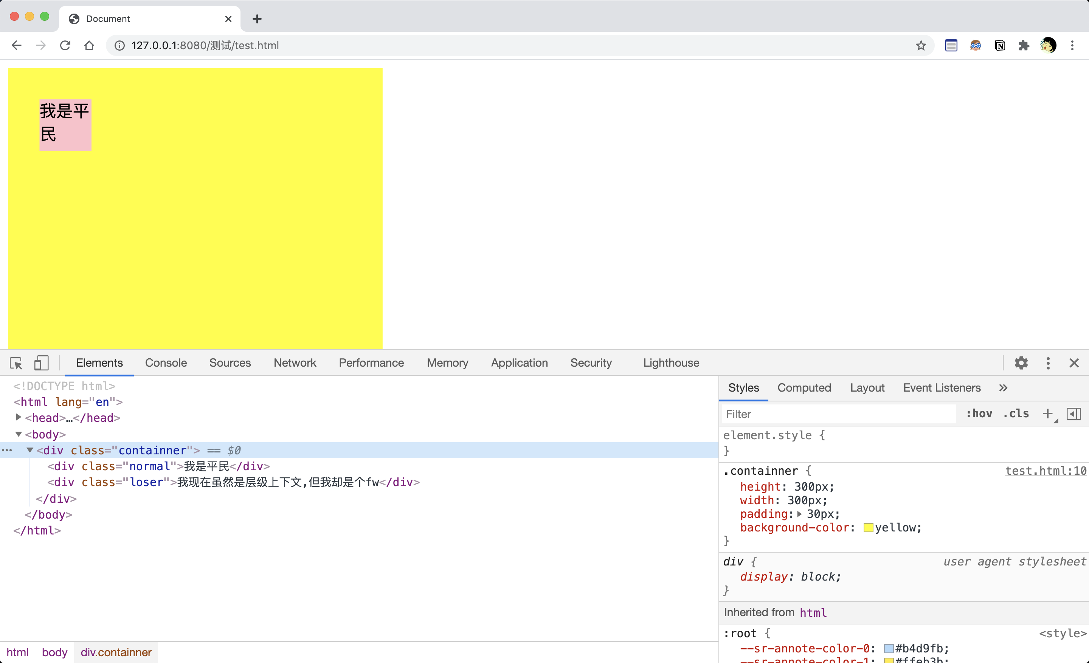Open DevTools three-dot customize menu
This screenshot has width=1089, height=663.
click(x=1048, y=363)
